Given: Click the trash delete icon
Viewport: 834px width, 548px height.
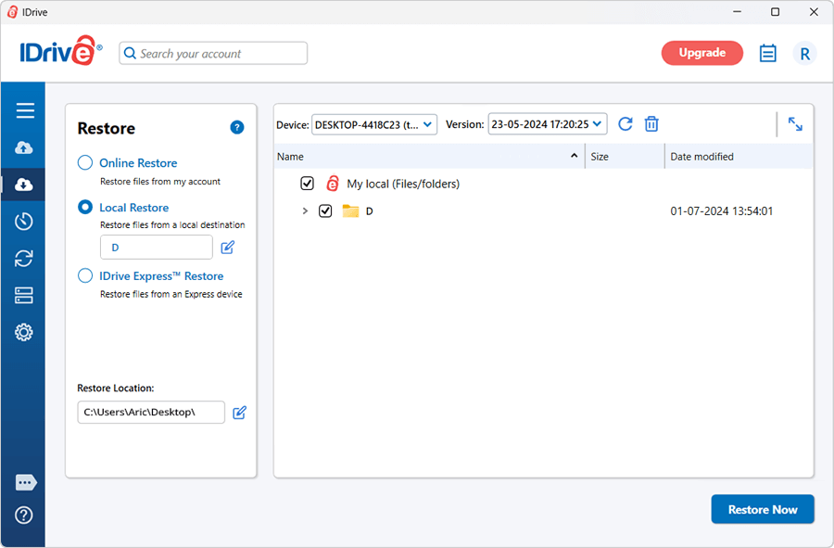Looking at the screenshot, I should tap(651, 124).
